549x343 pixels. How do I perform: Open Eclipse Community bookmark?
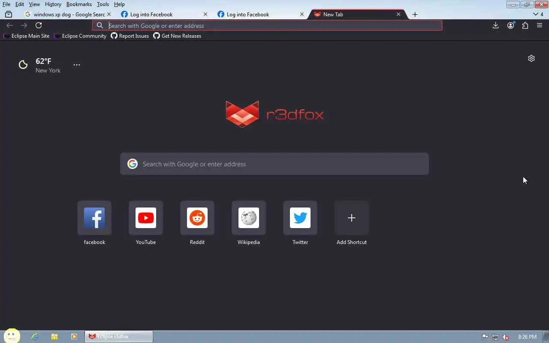(x=80, y=36)
